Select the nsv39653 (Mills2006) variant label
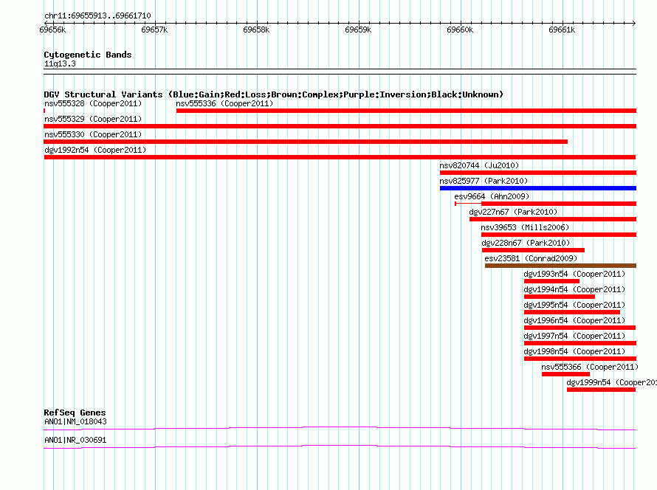Image resolution: width=657 pixels, height=490 pixels. click(x=525, y=227)
